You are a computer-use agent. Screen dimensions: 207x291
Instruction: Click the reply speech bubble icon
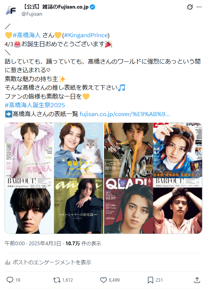pos(10,280)
